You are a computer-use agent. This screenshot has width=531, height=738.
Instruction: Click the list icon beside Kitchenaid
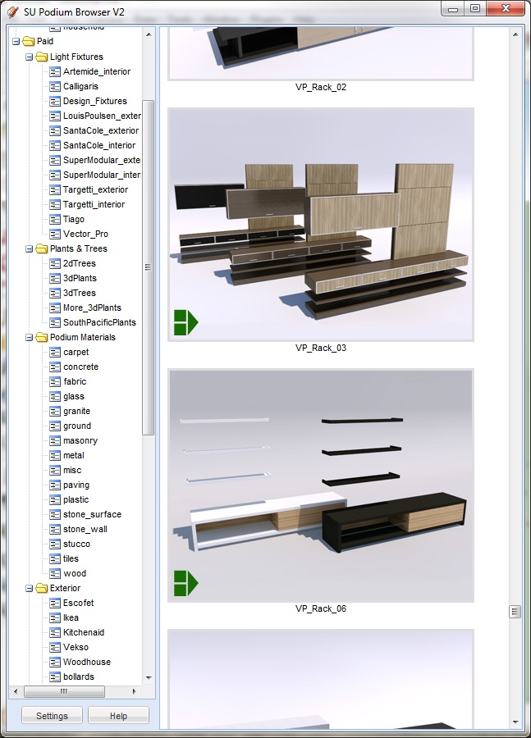click(x=55, y=632)
